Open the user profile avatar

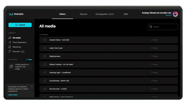[x=175, y=14]
